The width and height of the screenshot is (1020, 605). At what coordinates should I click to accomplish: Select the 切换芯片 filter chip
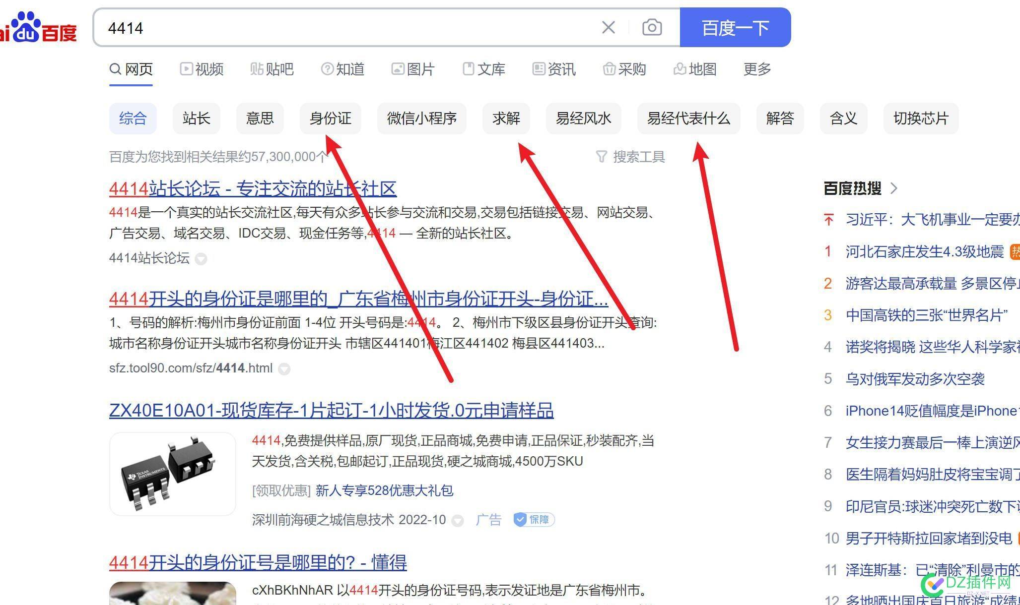tap(921, 119)
